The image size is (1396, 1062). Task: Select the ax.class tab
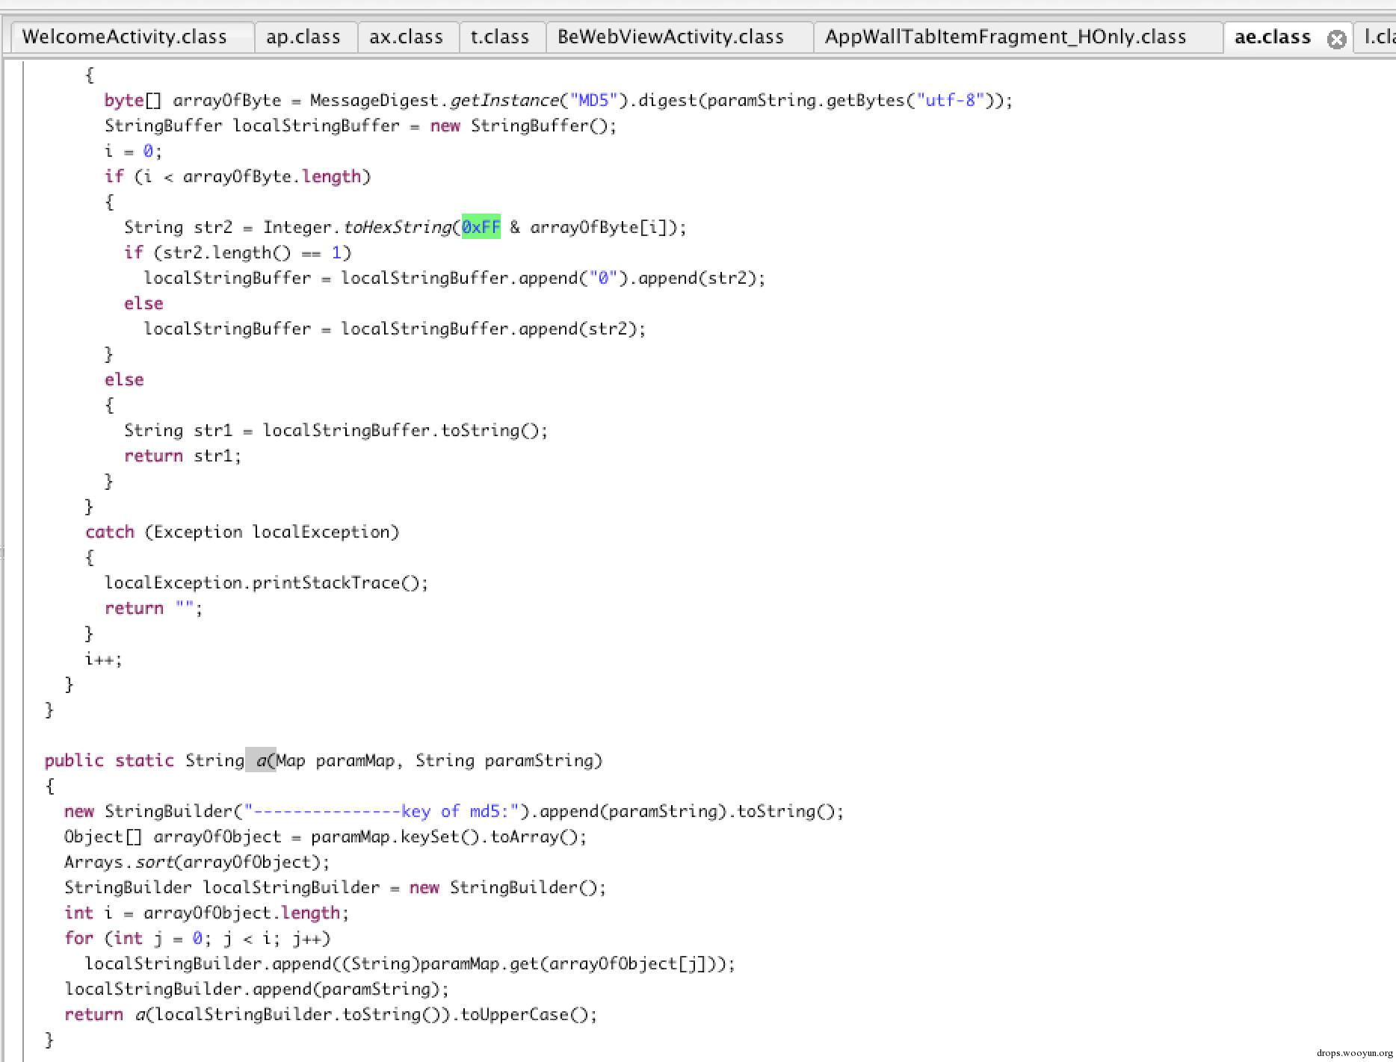tap(406, 37)
